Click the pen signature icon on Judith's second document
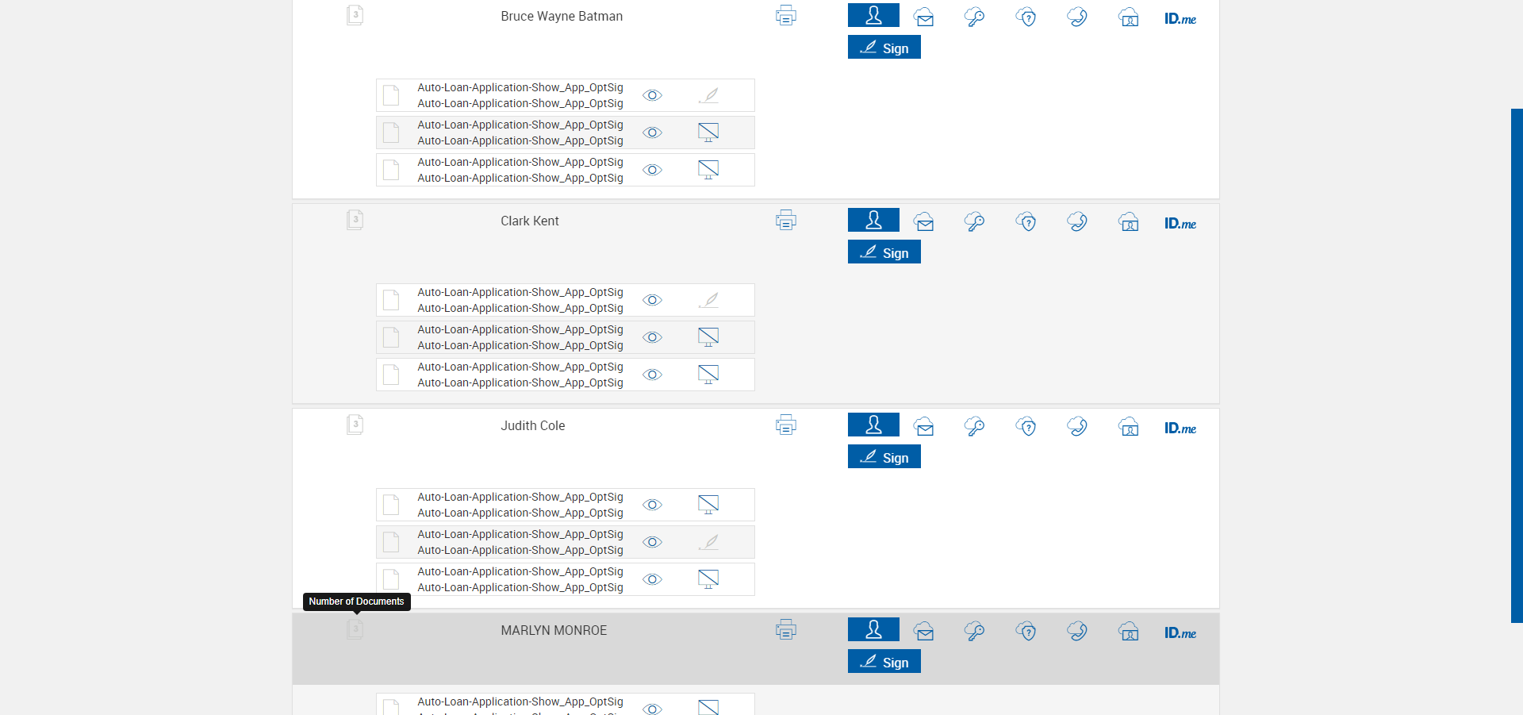The image size is (1523, 715). click(708, 542)
